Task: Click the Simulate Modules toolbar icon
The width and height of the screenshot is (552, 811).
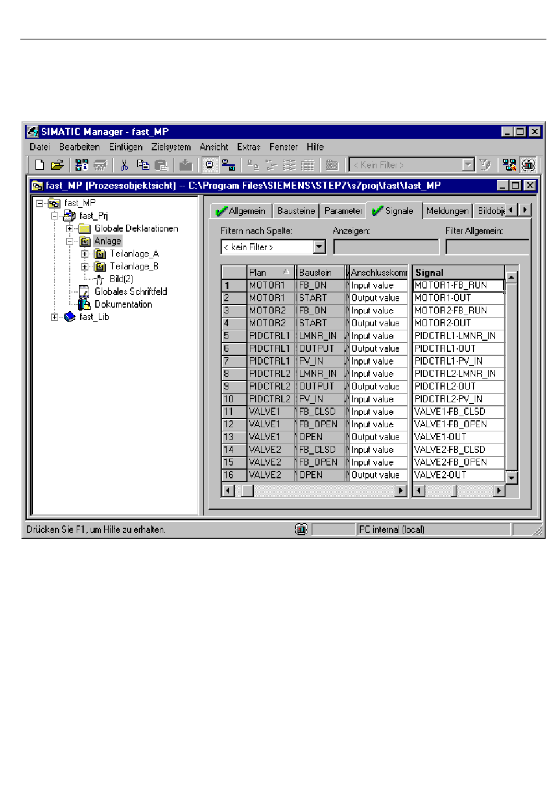Action: coord(528,165)
